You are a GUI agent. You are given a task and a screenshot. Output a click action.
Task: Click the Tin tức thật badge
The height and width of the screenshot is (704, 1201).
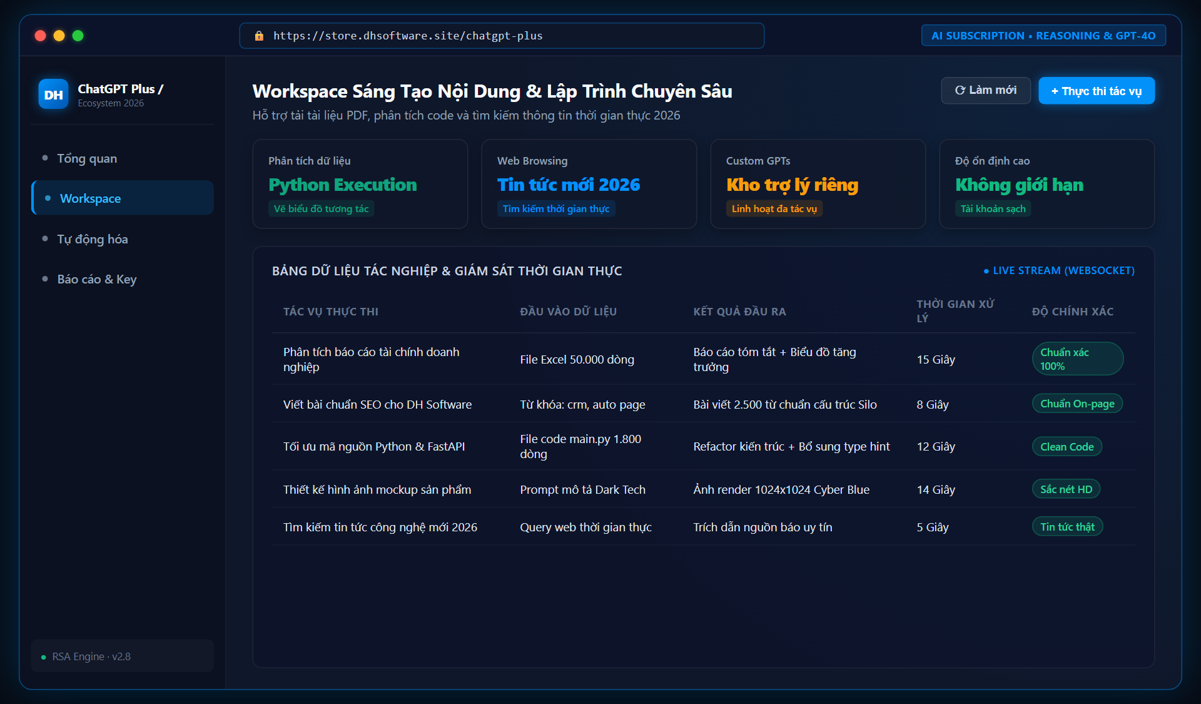click(1067, 527)
